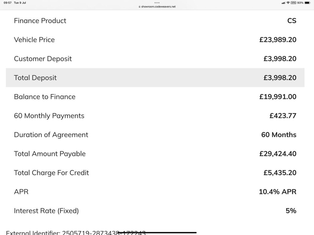Image resolution: width=314 pixels, height=235 pixels.
Task: Select the Interest Rate (Fixed) label
Action: [x=46, y=211]
